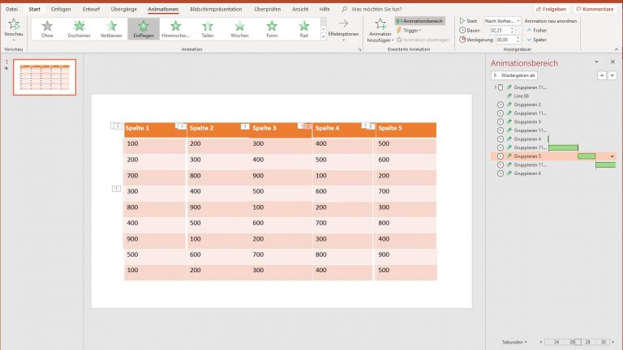This screenshot has width=623, height=350.
Task: Click timeline marker labeled 28
Action: pyautogui.click(x=587, y=342)
